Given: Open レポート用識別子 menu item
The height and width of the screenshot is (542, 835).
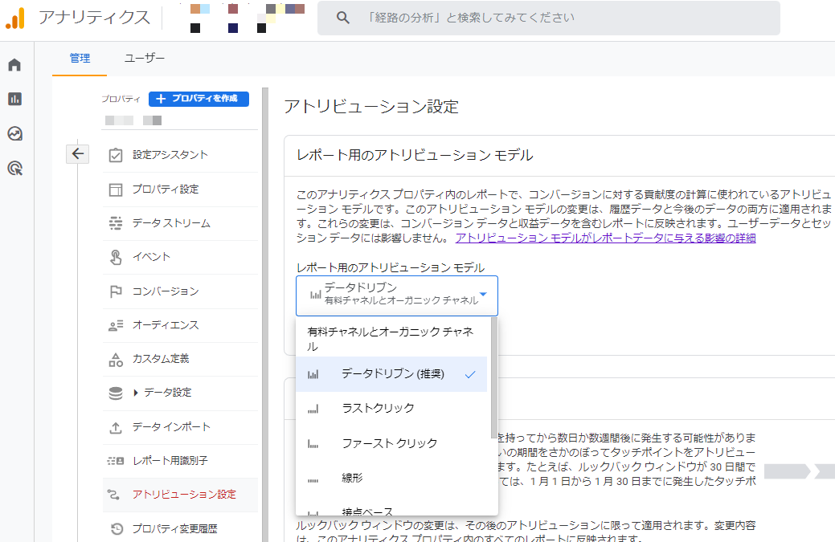Looking at the screenshot, I should click(x=180, y=461).
